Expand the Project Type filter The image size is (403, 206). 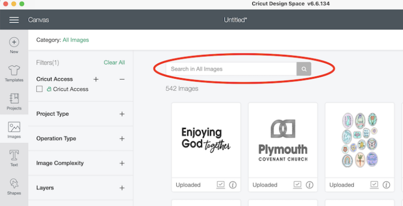coord(122,114)
